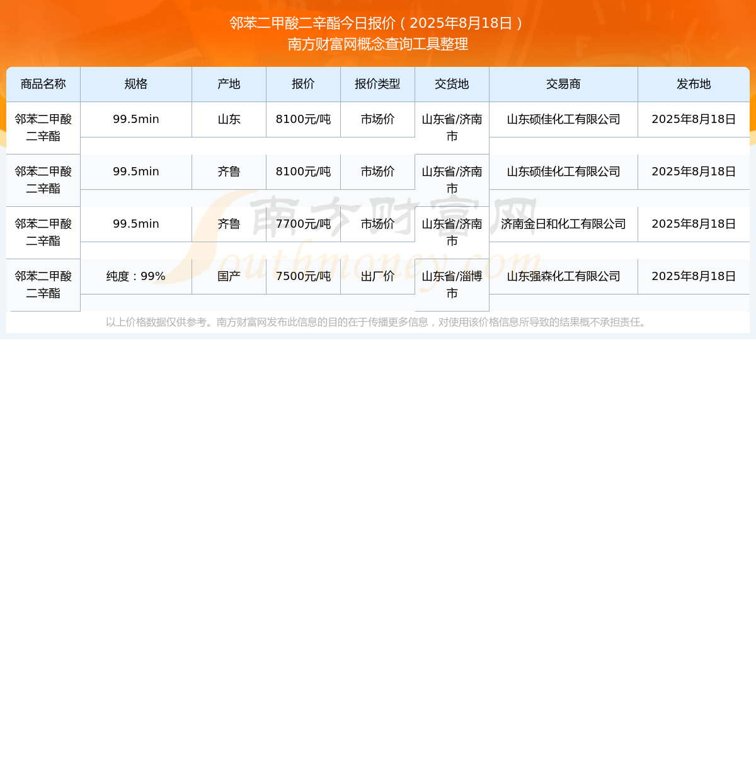Click trader 济南金日和化工有限公司
Screen dimensions: 756x760
563,224
